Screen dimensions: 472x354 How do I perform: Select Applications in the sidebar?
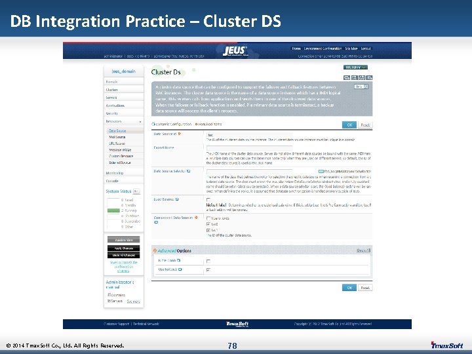coord(124,106)
